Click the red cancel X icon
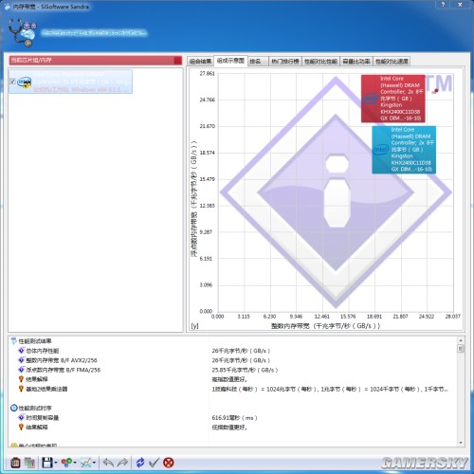 click(x=169, y=463)
